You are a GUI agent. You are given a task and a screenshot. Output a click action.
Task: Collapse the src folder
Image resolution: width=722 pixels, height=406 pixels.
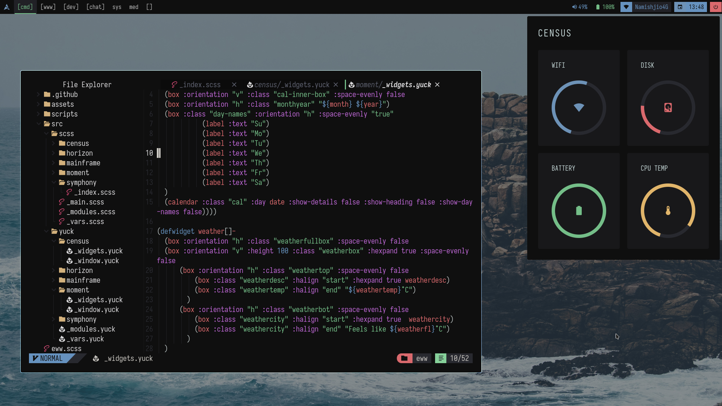click(38, 124)
